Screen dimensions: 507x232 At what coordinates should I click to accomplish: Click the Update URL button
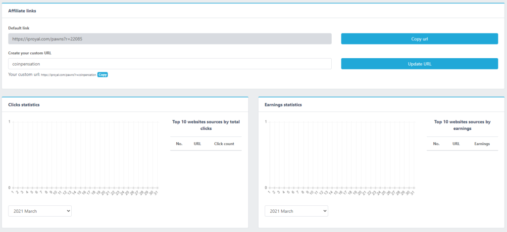[x=419, y=64]
